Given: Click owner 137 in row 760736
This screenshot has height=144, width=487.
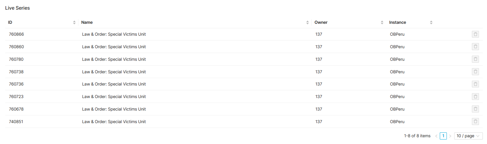Looking at the screenshot, I should pos(319,84).
